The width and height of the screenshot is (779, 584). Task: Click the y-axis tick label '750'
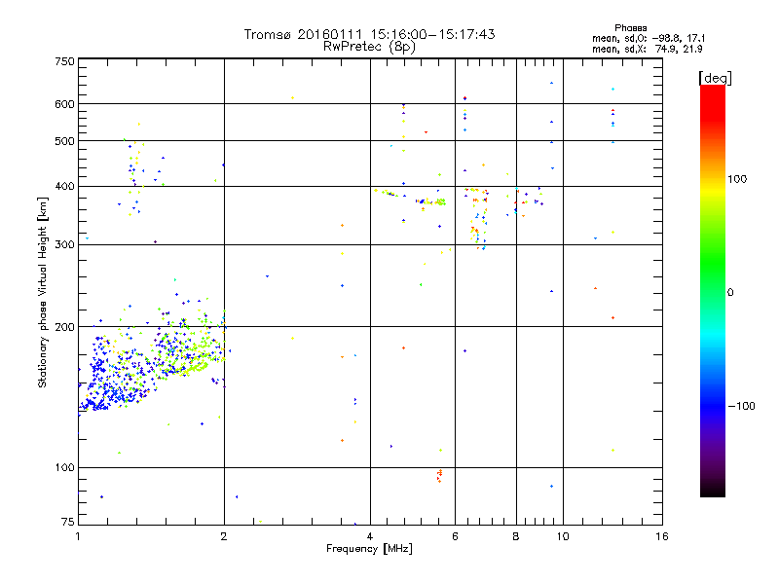[x=64, y=61]
